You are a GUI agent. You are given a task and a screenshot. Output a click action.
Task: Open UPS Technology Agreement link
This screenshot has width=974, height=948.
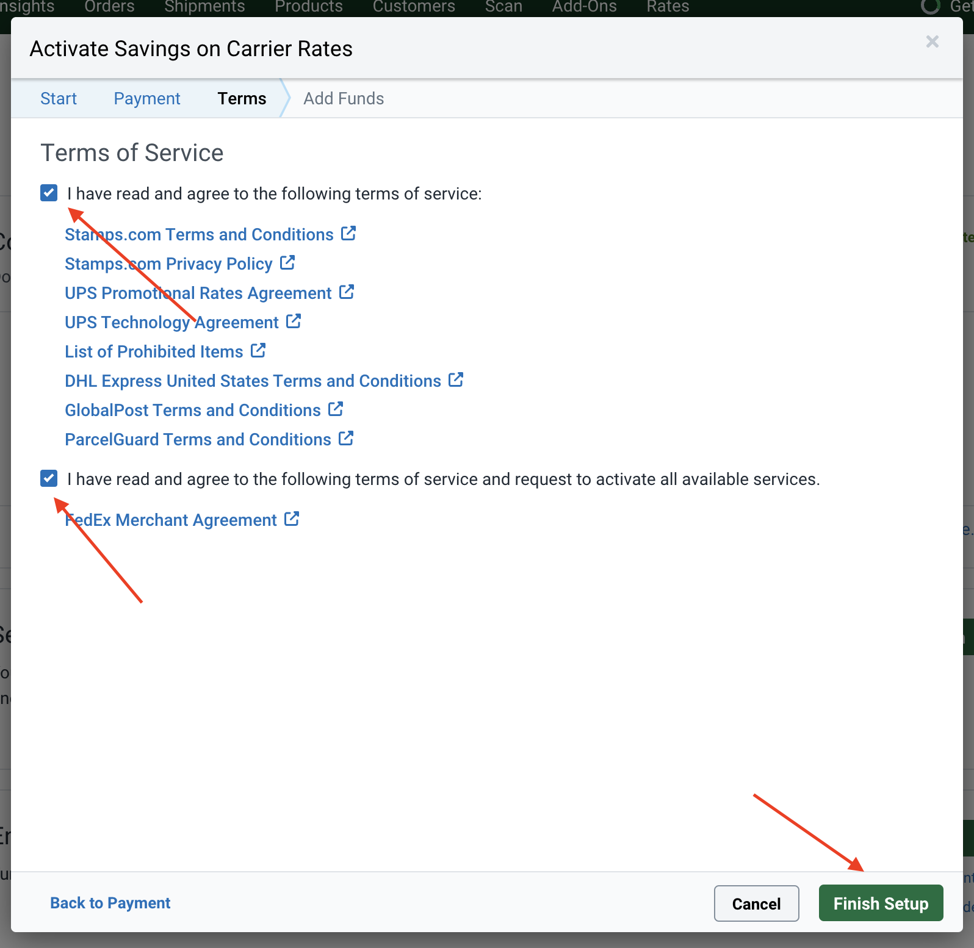click(x=171, y=323)
